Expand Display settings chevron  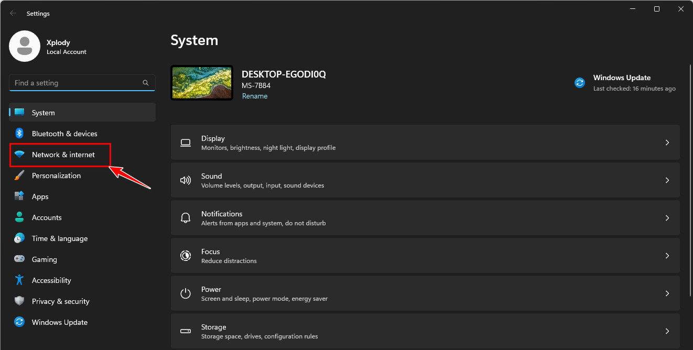pos(667,143)
